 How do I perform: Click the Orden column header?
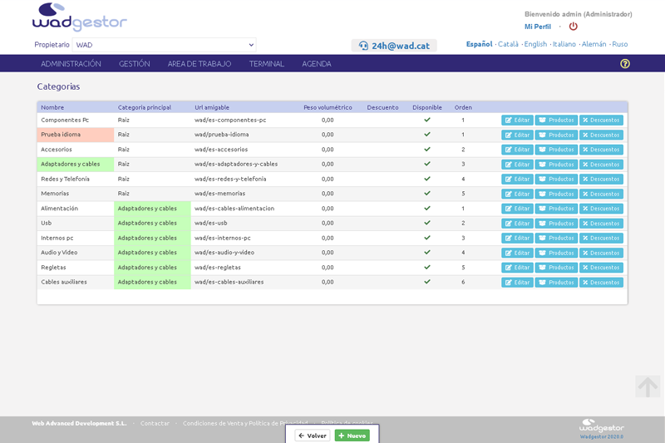(463, 108)
